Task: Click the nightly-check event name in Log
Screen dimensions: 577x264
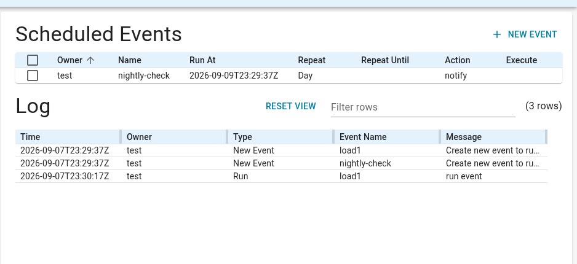Action: (365, 163)
